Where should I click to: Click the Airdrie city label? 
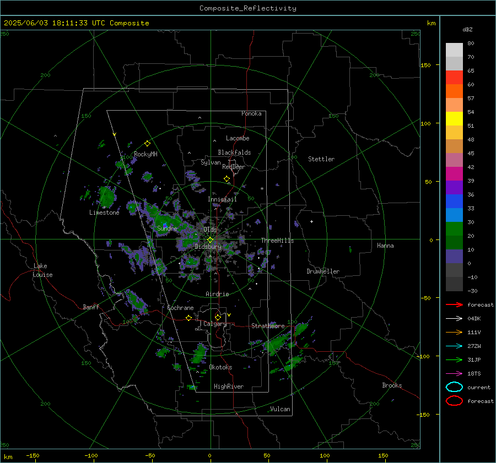[x=217, y=294]
